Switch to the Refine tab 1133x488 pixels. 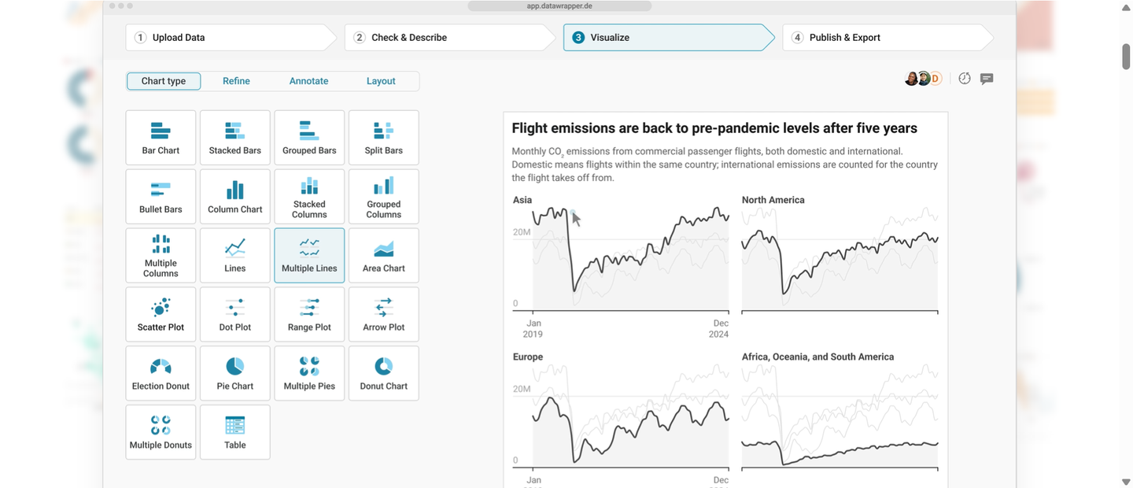tap(236, 81)
